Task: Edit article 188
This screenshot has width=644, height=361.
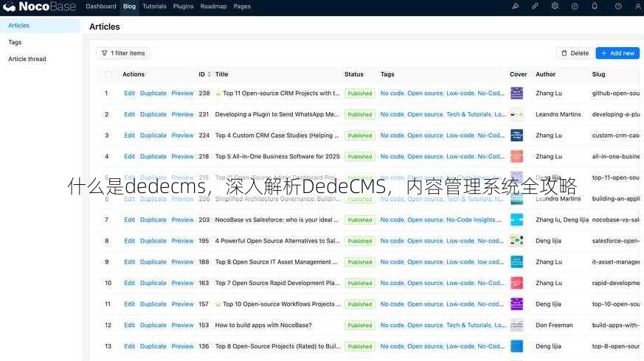Action: coord(129,262)
